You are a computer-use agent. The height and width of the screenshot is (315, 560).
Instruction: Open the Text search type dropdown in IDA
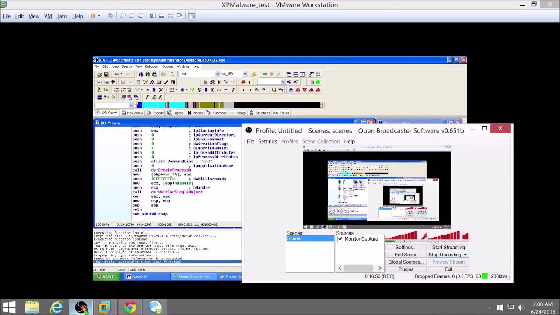(217, 74)
